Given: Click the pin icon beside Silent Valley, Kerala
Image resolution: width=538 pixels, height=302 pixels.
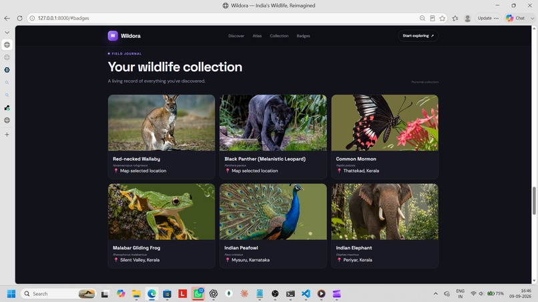Looking at the screenshot, I should click(116, 260).
